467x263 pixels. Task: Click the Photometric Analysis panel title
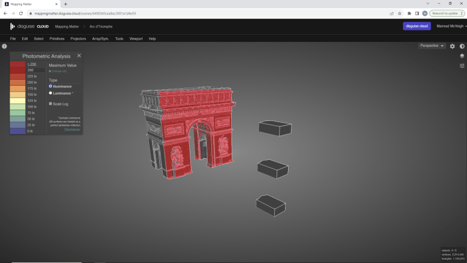click(x=46, y=56)
